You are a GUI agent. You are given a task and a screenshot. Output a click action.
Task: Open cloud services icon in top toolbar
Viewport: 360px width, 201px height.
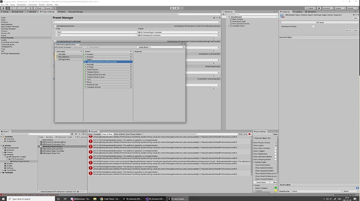pyautogui.click(x=319, y=8)
